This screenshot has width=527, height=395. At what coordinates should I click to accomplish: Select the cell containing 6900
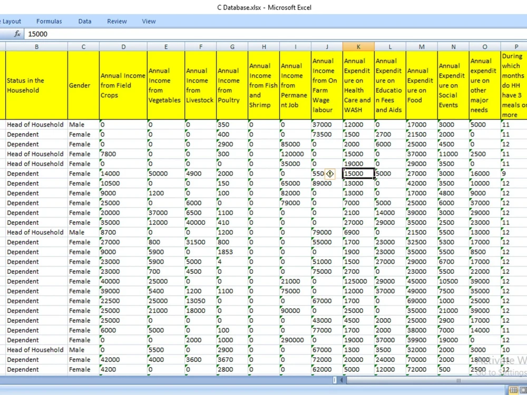358,232
